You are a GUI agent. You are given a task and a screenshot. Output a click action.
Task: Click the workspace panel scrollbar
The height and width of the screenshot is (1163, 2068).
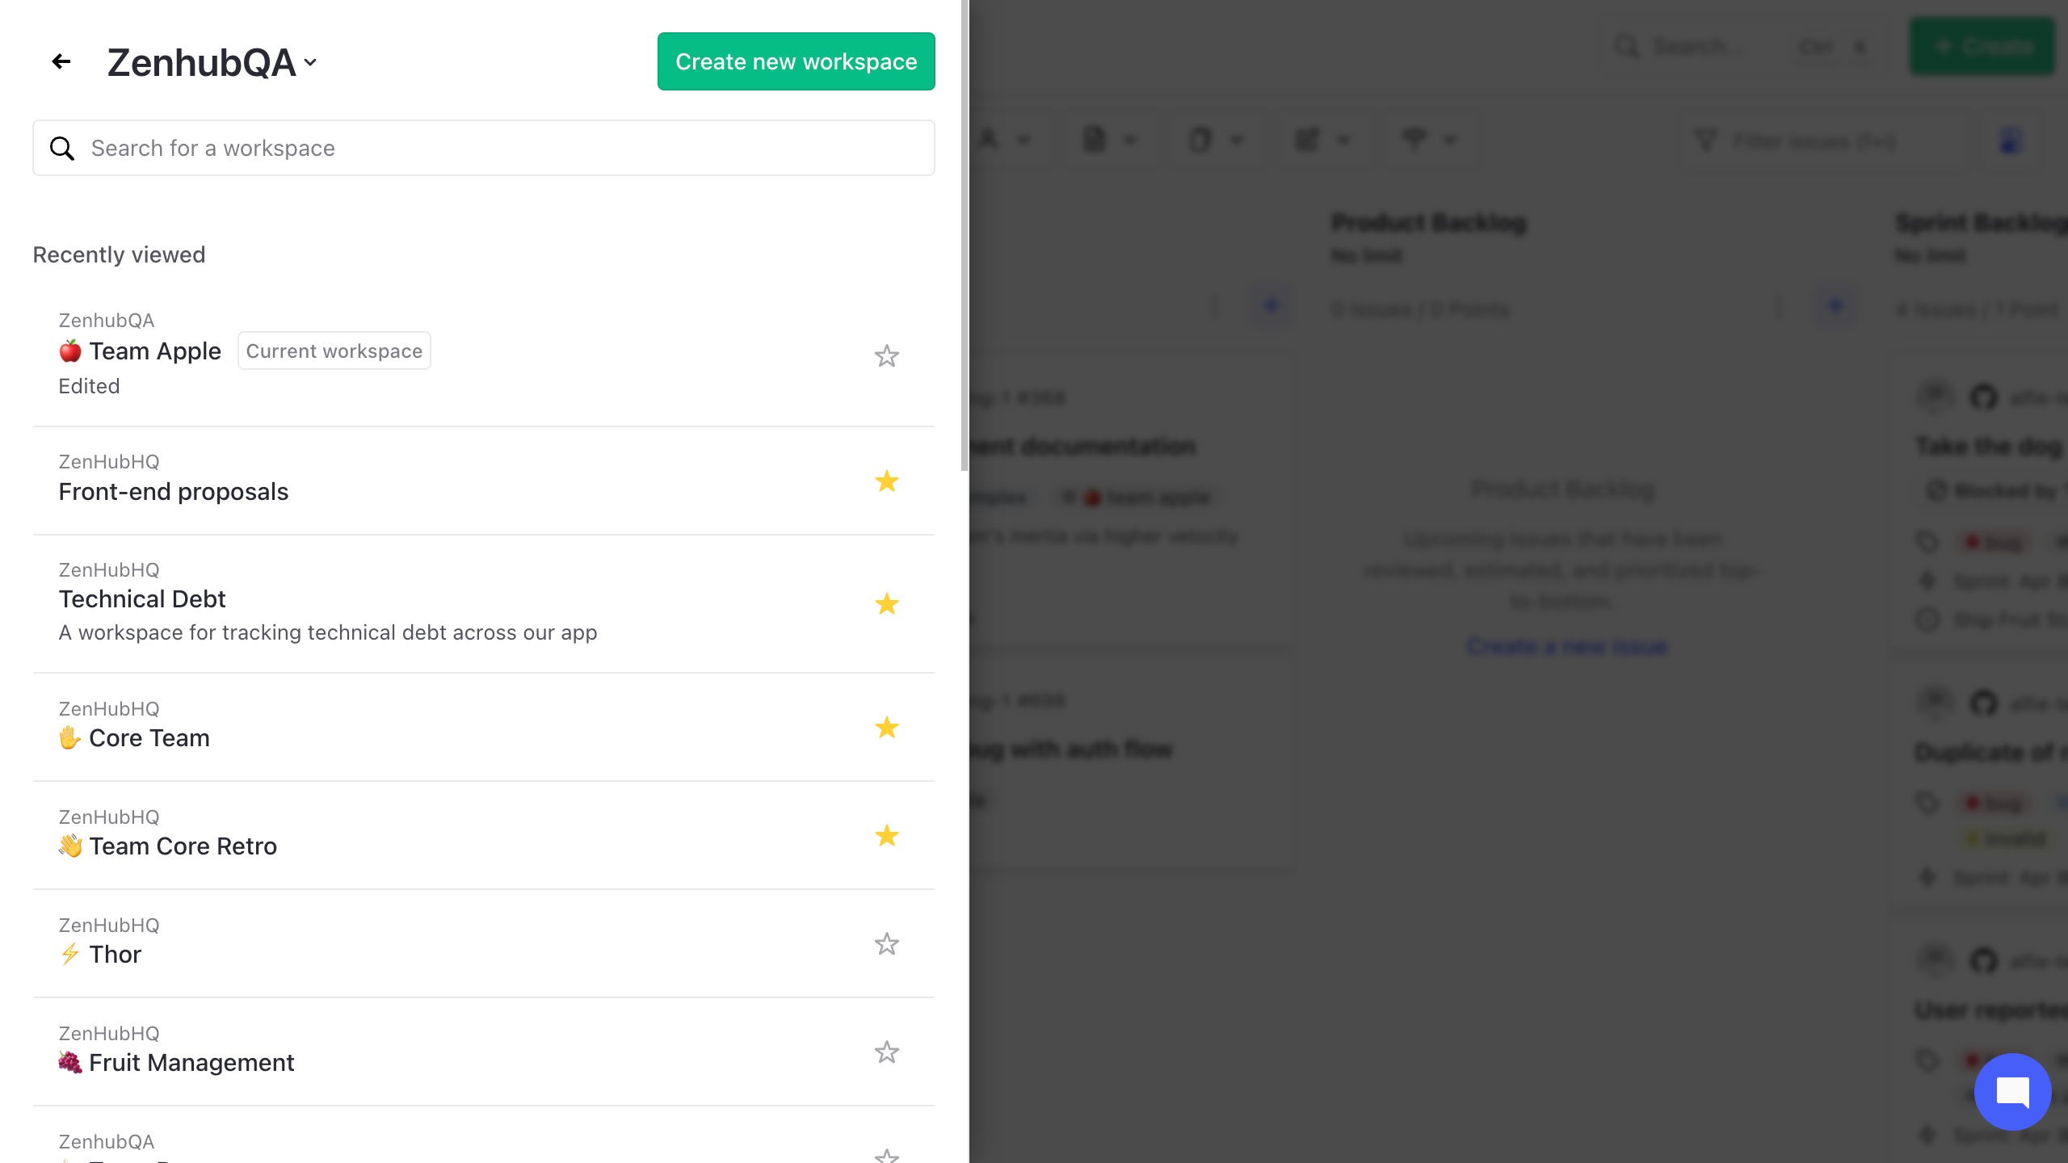(964, 234)
